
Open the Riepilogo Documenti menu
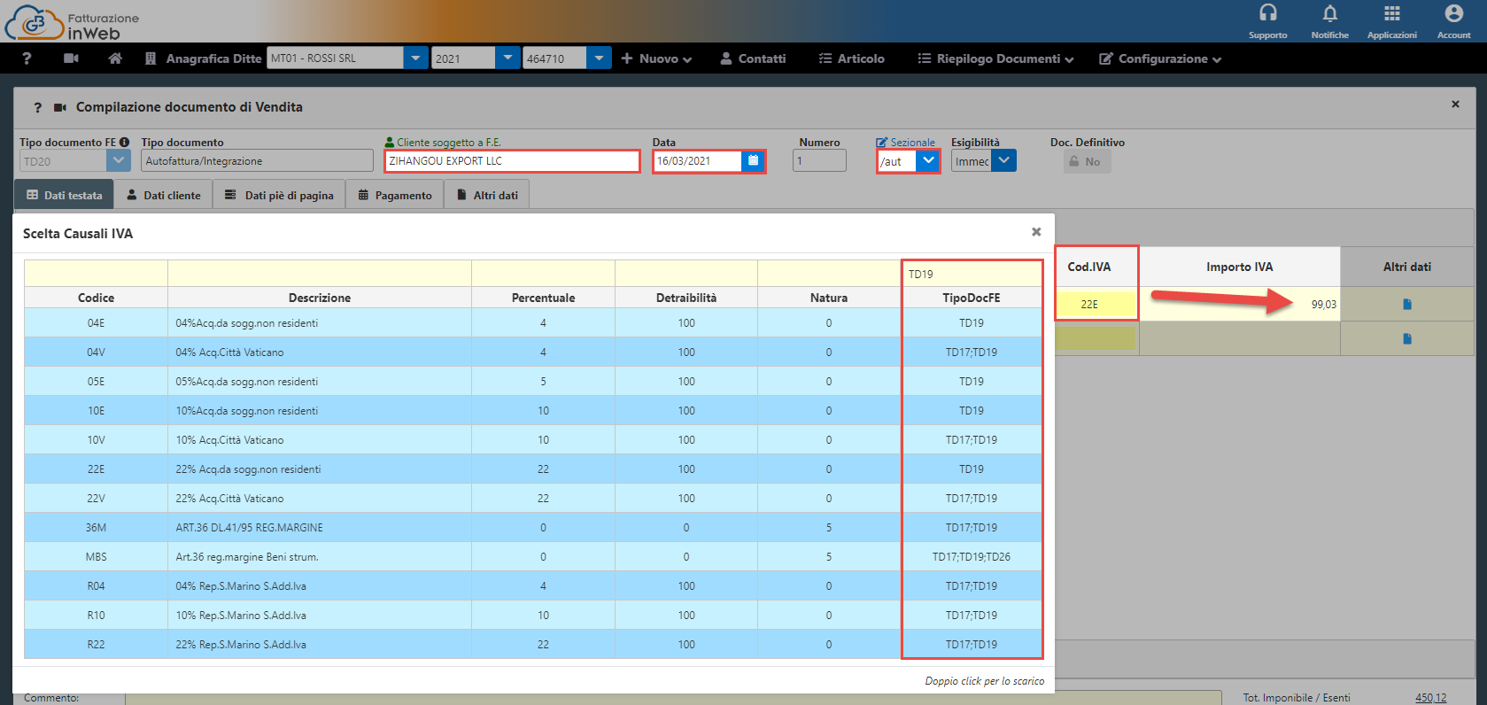(995, 58)
